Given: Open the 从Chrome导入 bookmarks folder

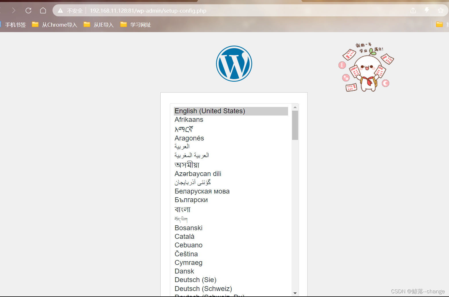Looking at the screenshot, I should 55,25.
